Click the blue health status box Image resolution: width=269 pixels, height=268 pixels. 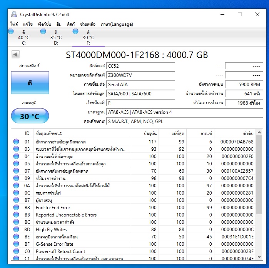[30, 83]
